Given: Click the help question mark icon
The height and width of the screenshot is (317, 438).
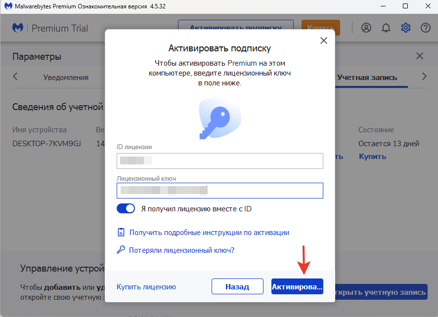Looking at the screenshot, I should coord(426,28).
